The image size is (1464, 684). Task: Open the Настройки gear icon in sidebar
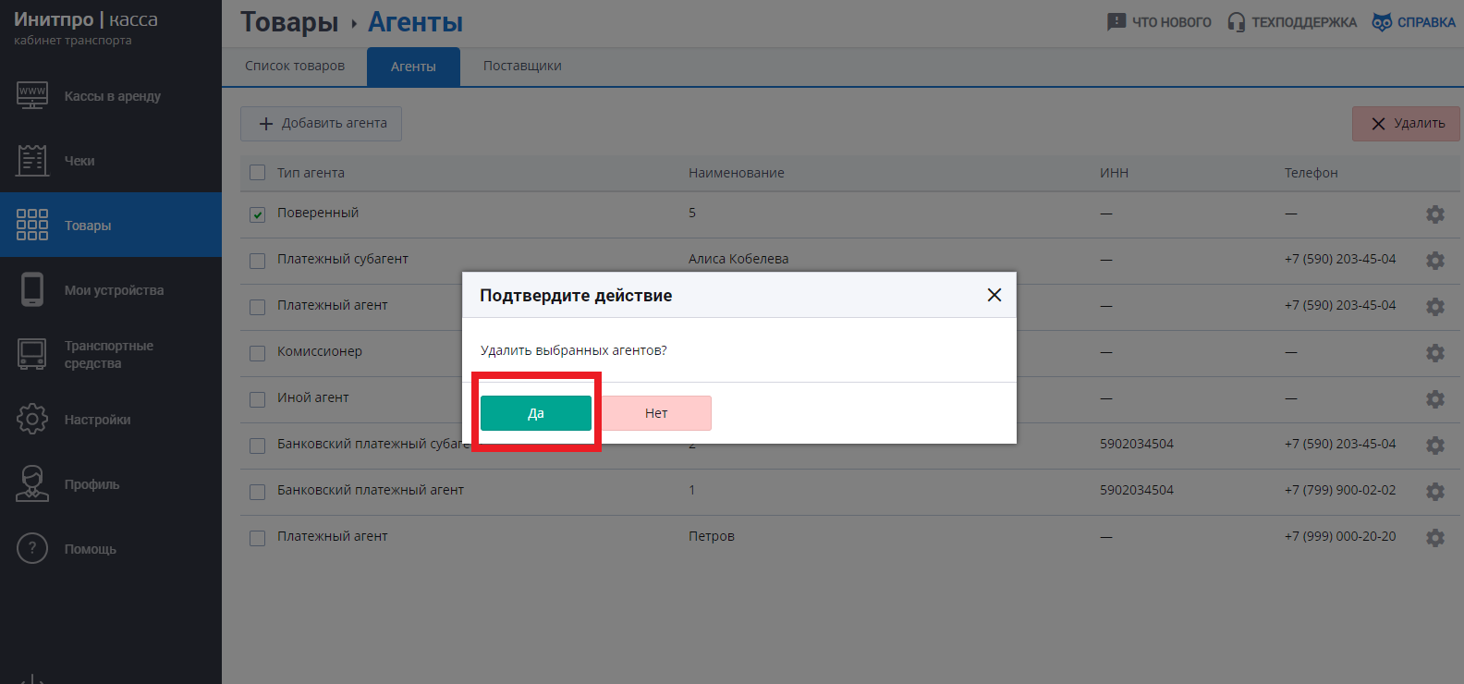(32, 419)
